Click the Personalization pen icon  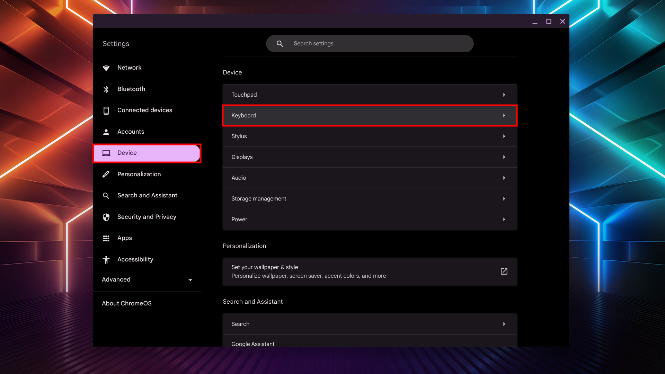pos(106,174)
